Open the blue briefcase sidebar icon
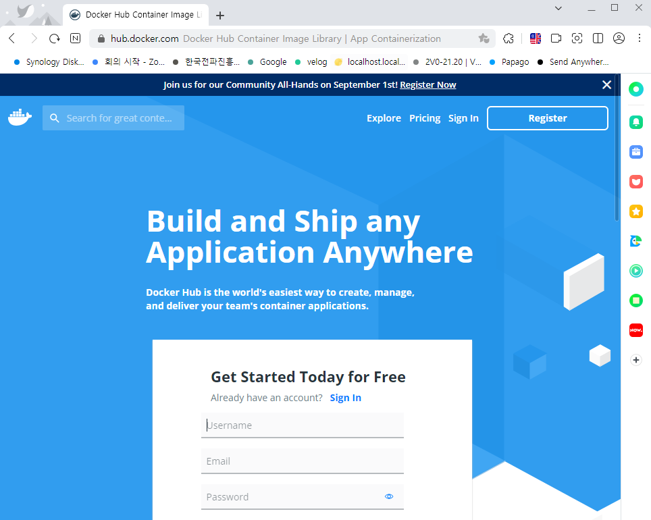The width and height of the screenshot is (651, 520). 635,152
